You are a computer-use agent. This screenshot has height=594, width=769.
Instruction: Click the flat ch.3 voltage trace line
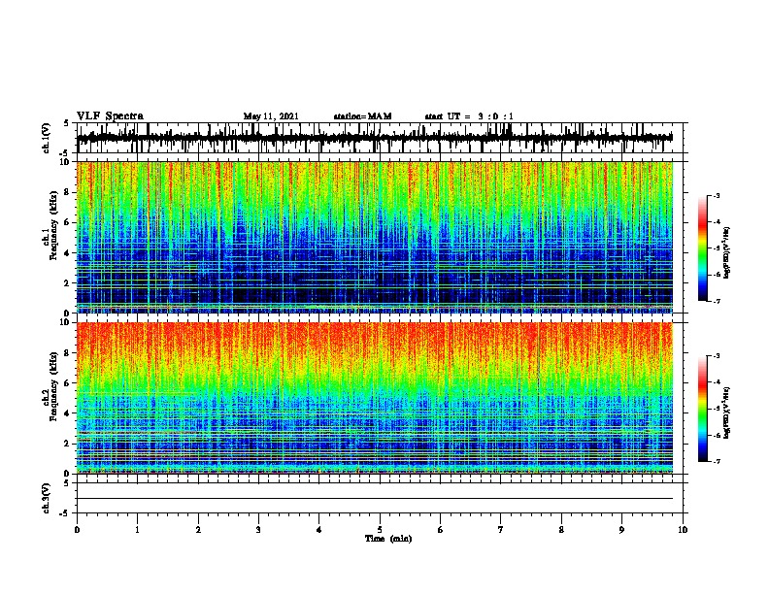click(375, 499)
